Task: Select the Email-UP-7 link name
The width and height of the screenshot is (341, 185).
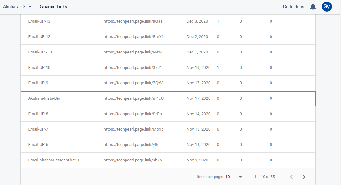Action: coord(38,129)
